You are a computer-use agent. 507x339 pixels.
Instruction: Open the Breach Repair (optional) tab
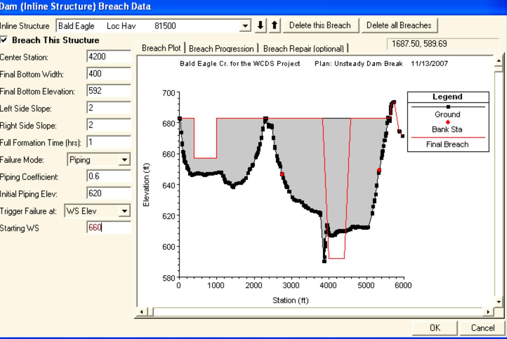(x=303, y=49)
